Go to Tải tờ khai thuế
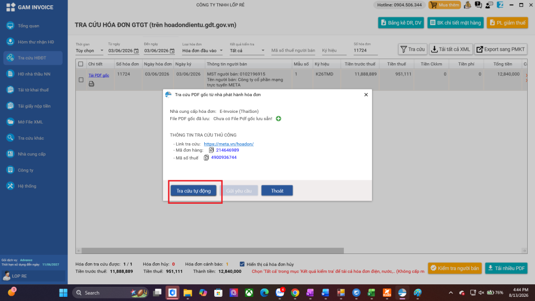This screenshot has width=535, height=301. (x=33, y=90)
